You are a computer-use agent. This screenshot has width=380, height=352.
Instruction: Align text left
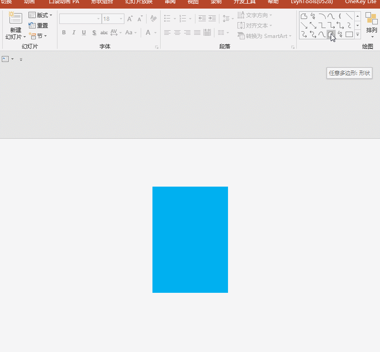pos(167,33)
